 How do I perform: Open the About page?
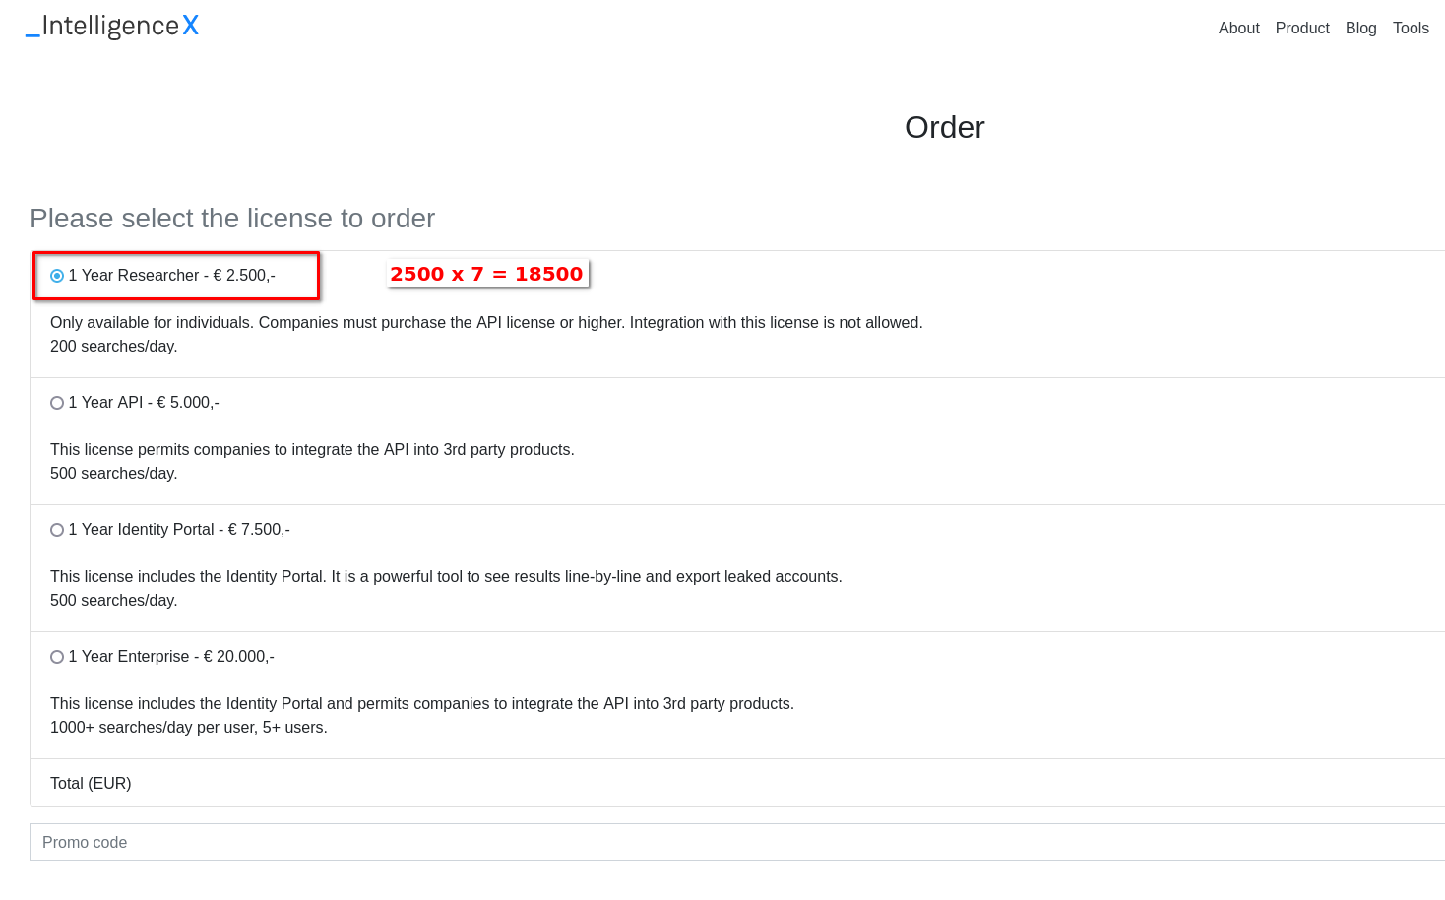1238,28
